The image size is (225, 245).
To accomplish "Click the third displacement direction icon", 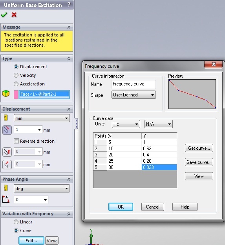I will click(x=7, y=165).
